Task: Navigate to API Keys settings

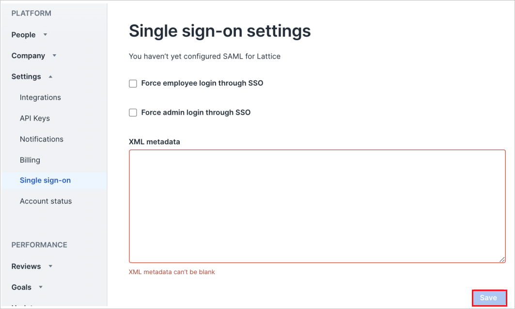Action: tap(34, 118)
